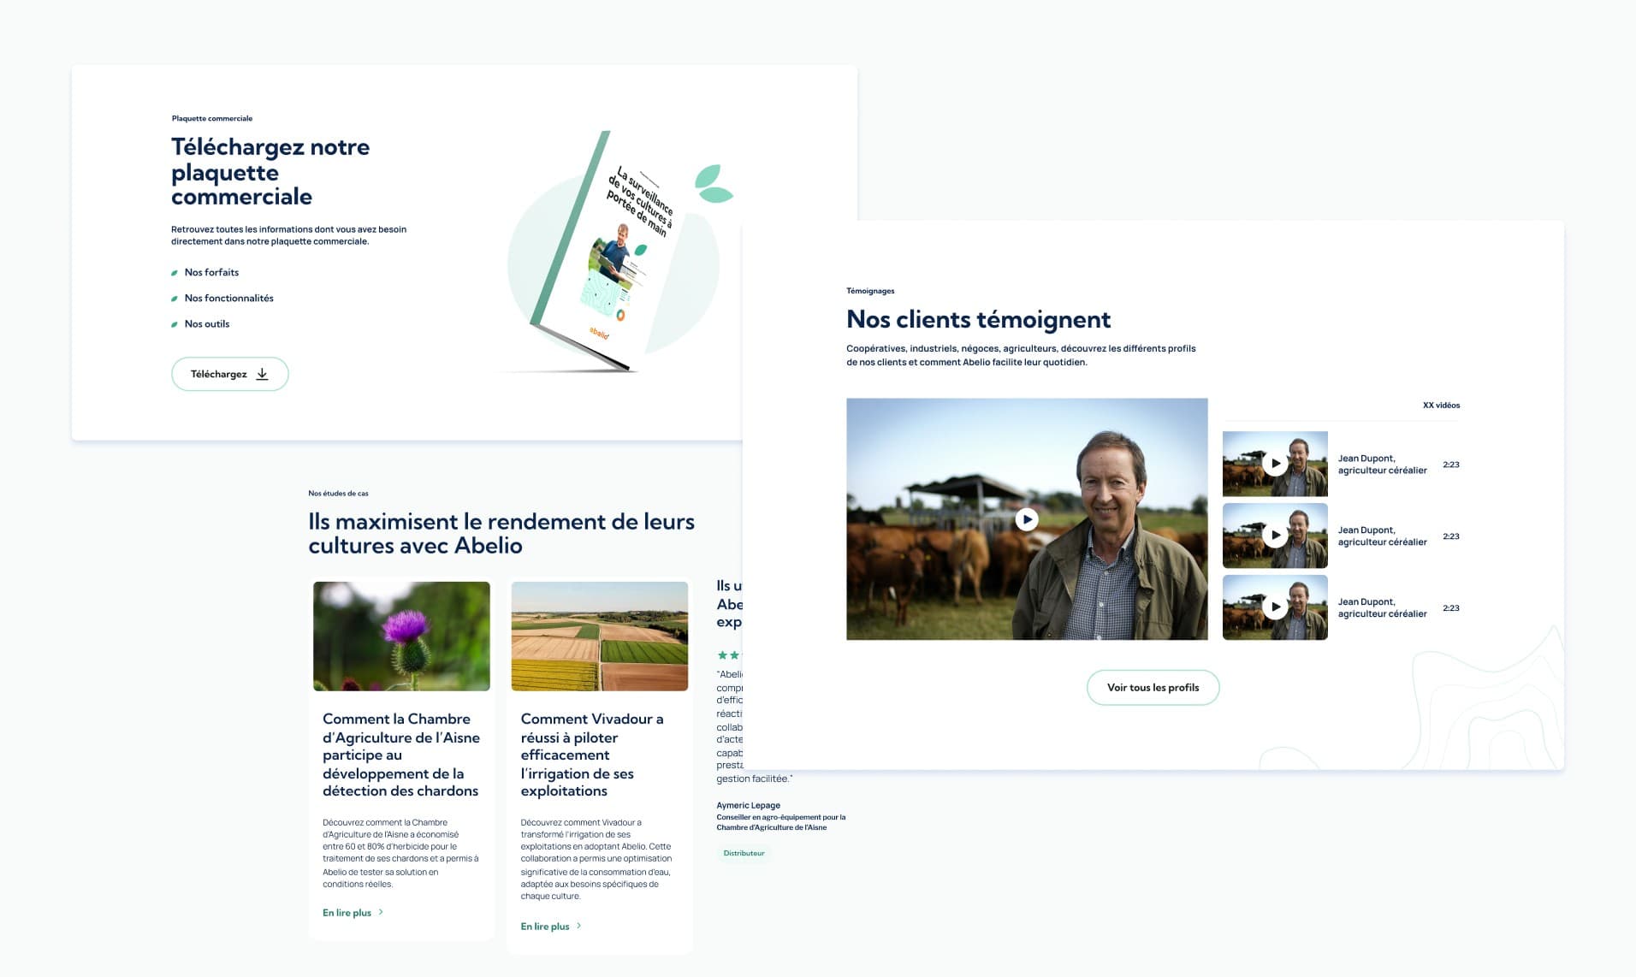Click the download arrow icon in Téléchargez
1636x977 pixels.
[263, 374]
